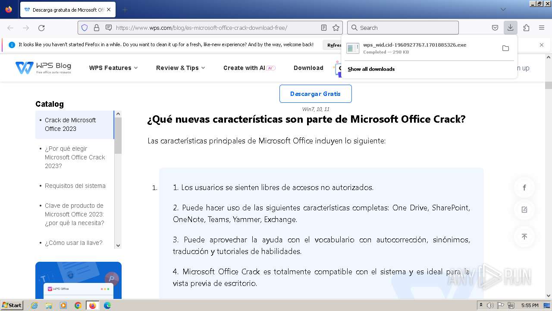Screen dimensions: 552x311
Task: Open the Download menu item
Action: (308, 68)
